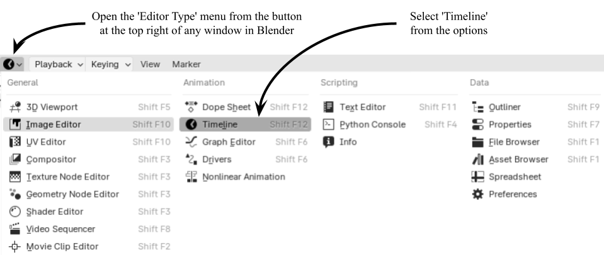604x255 pixels.
Task: Select the Graph Editor icon
Action: pyautogui.click(x=191, y=142)
